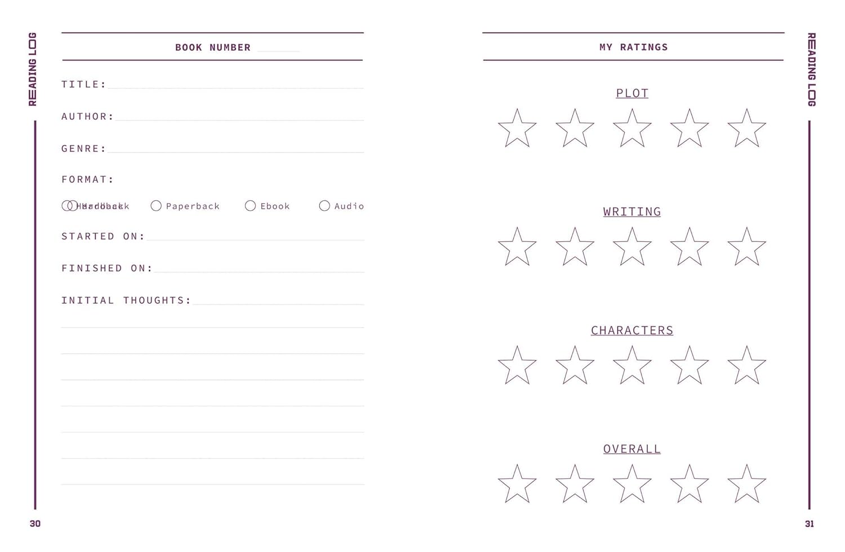The image size is (845, 552).
Task: Click the Finished On date line
Action: pos(259,268)
